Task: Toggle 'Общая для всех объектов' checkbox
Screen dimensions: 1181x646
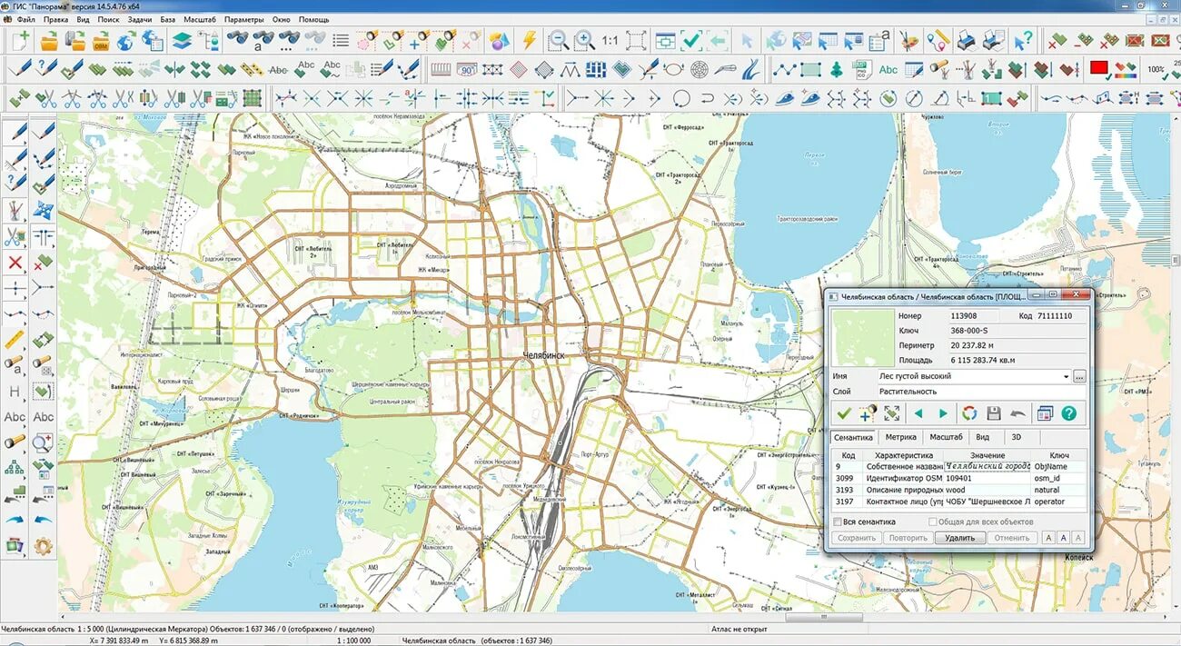Action: 932,522
